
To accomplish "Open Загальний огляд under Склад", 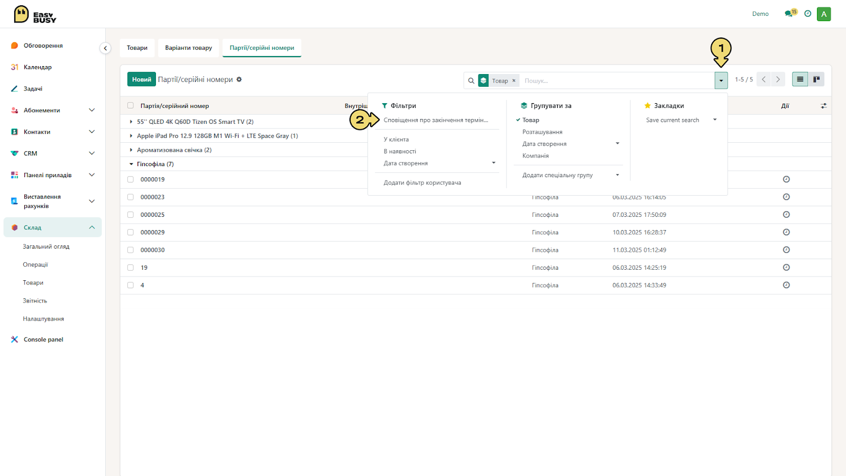I will point(46,246).
